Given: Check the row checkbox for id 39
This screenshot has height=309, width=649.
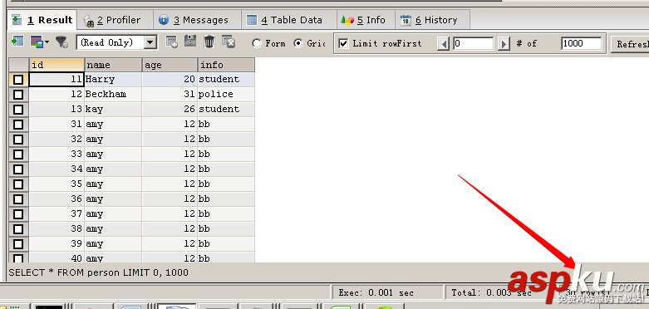Looking at the screenshot, I should click(x=18, y=243).
